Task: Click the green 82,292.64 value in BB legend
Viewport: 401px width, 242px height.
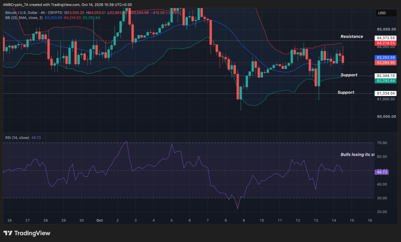Action: [91, 18]
